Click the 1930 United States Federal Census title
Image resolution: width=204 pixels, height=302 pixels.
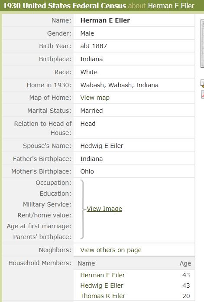pyautogui.click(x=65, y=6)
